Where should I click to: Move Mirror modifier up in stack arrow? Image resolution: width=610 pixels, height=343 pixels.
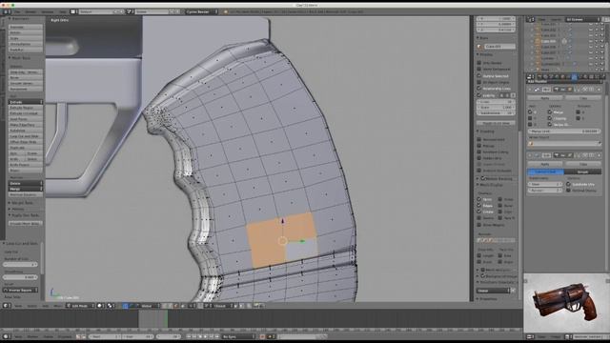tap(584, 89)
